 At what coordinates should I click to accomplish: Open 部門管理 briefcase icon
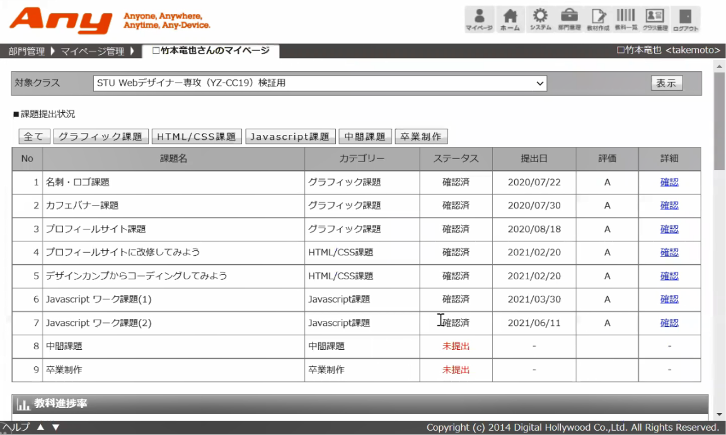[x=570, y=19]
